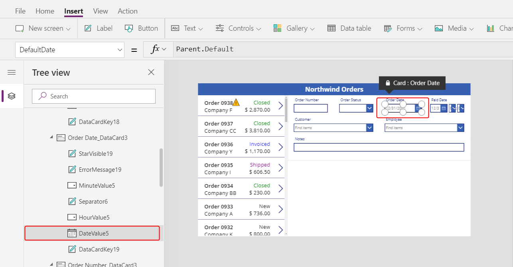
Task: Collapse the Order Date_DataCard3 tree node
Action: (x=51, y=137)
